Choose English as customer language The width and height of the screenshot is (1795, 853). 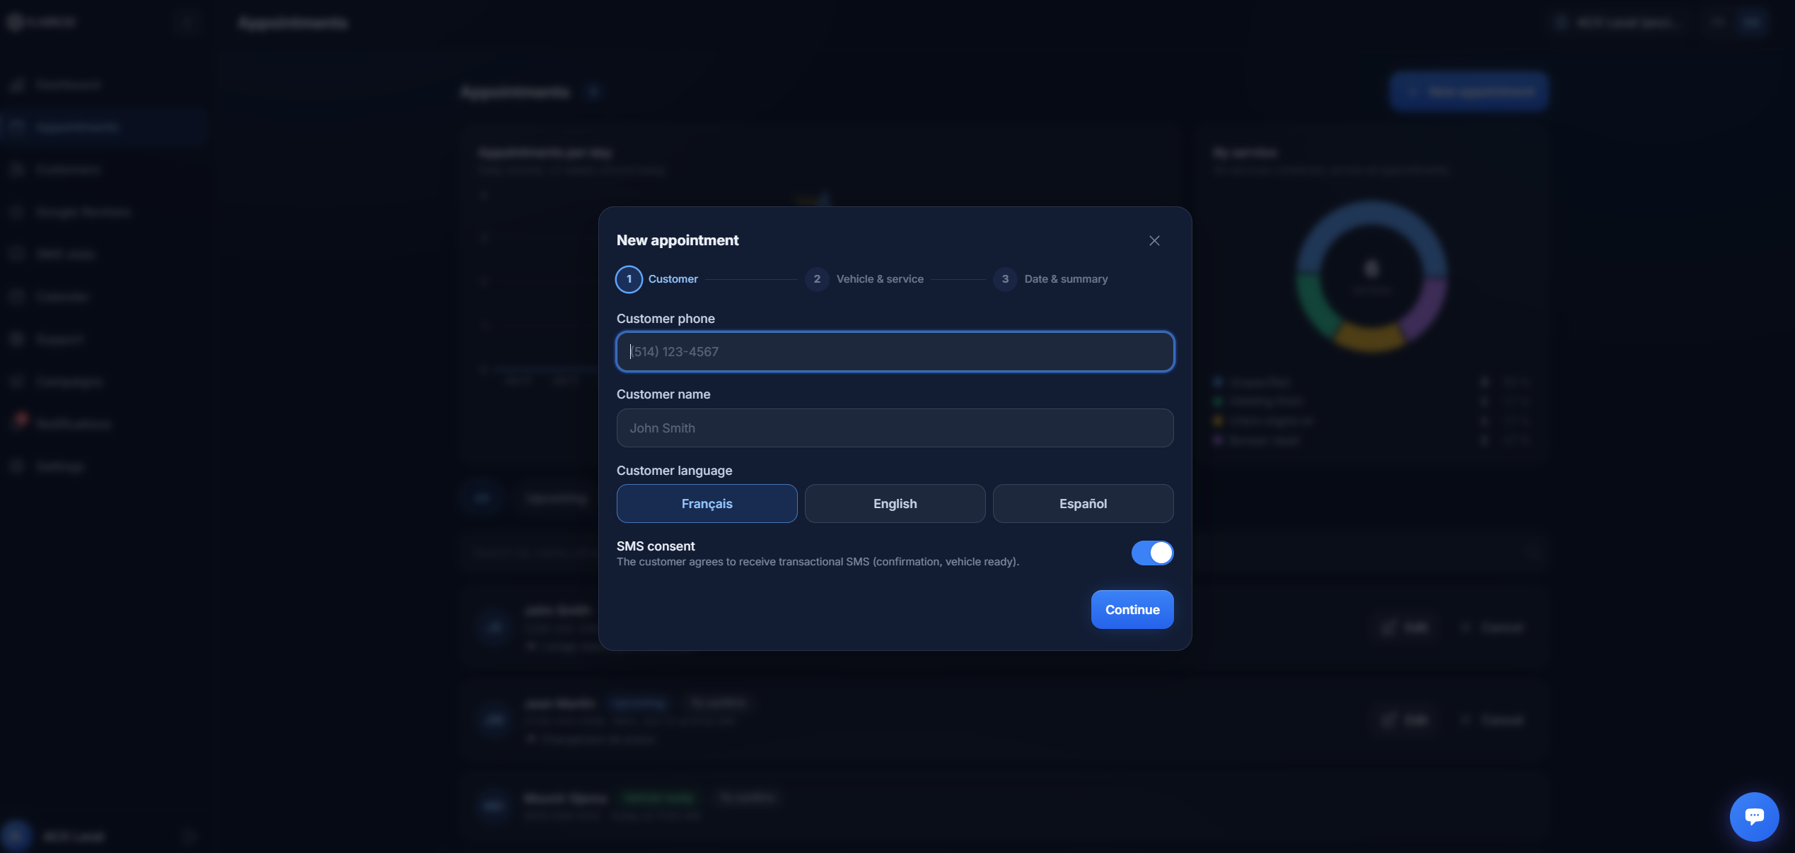(895, 503)
